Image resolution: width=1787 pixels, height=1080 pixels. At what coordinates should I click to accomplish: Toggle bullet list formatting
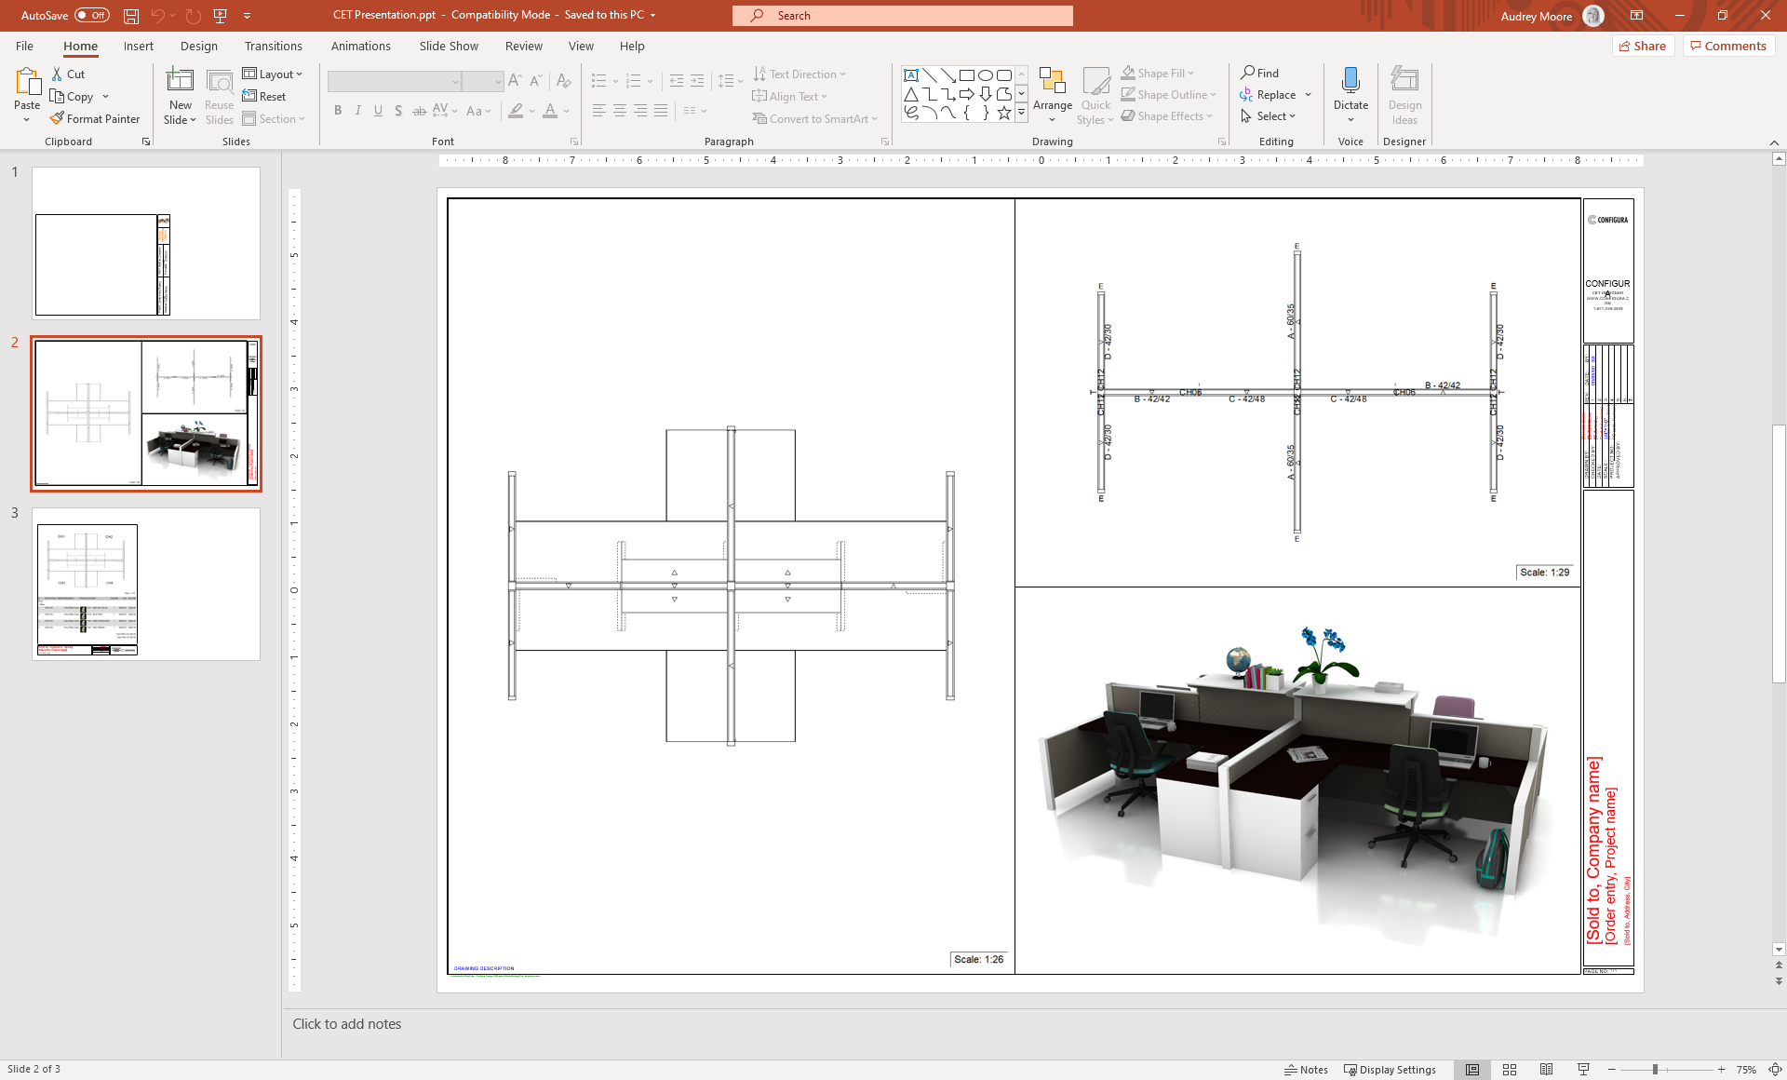pos(598,81)
